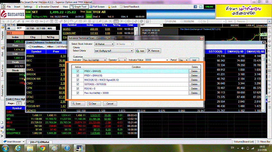Click Add next to the Period dropdown
This screenshot has height=152, width=272.
click(194, 60)
